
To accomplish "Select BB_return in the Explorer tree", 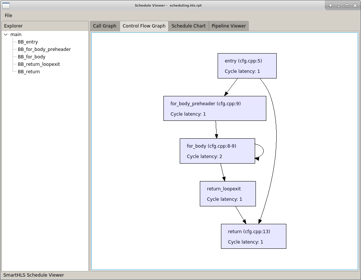I will [29, 71].
